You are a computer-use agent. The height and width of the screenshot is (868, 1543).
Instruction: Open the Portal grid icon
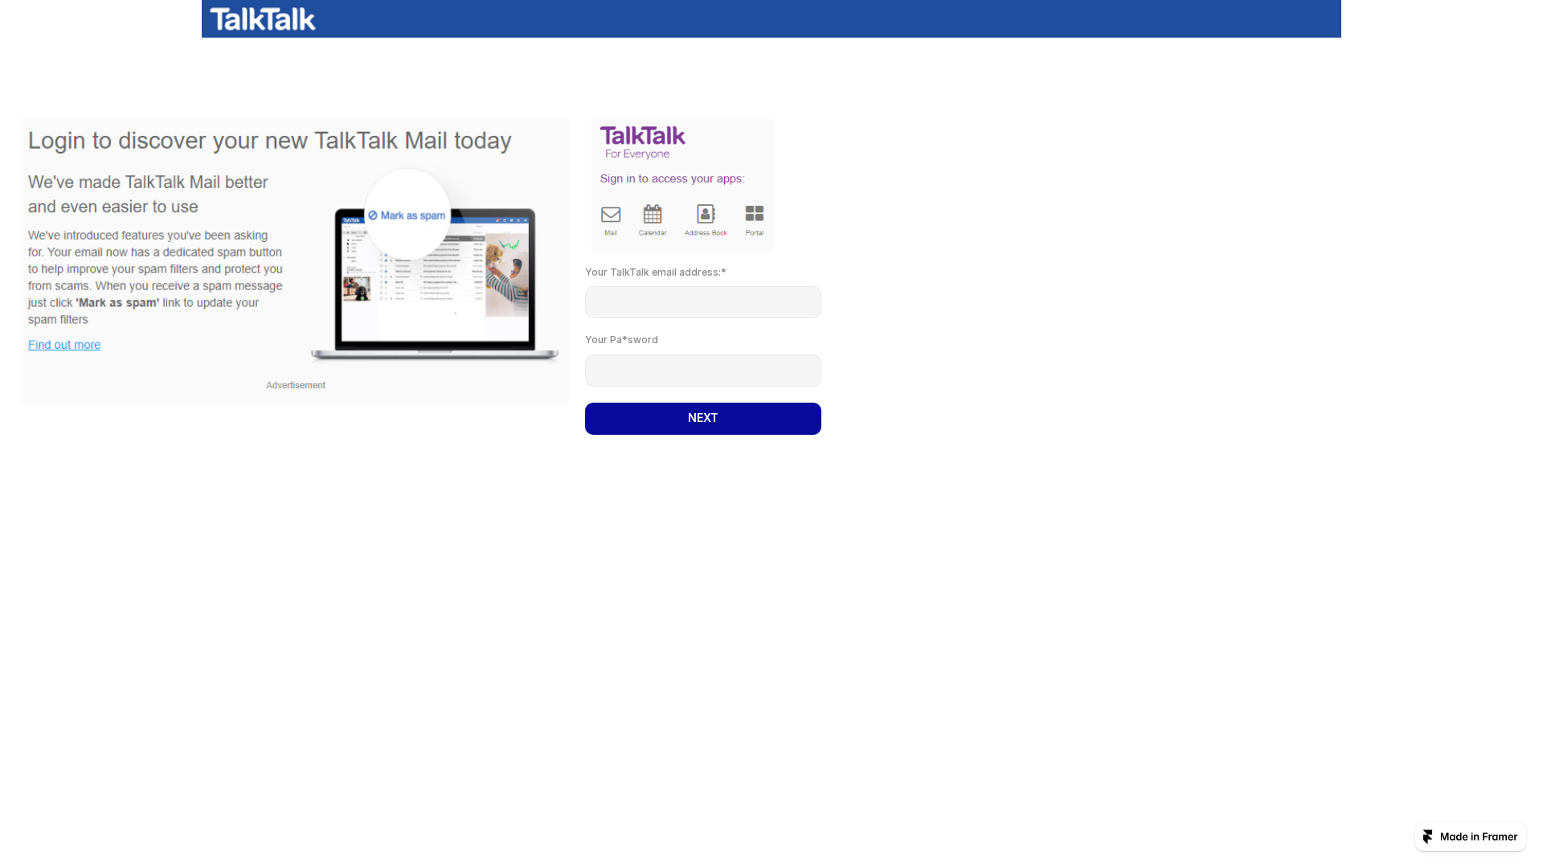[754, 214]
